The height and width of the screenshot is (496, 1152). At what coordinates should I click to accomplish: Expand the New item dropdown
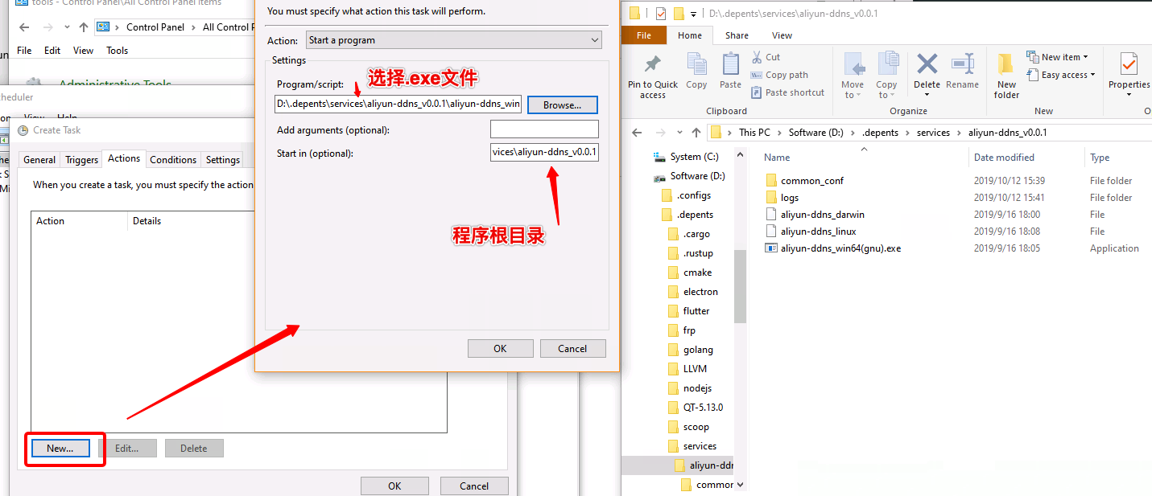point(1057,57)
